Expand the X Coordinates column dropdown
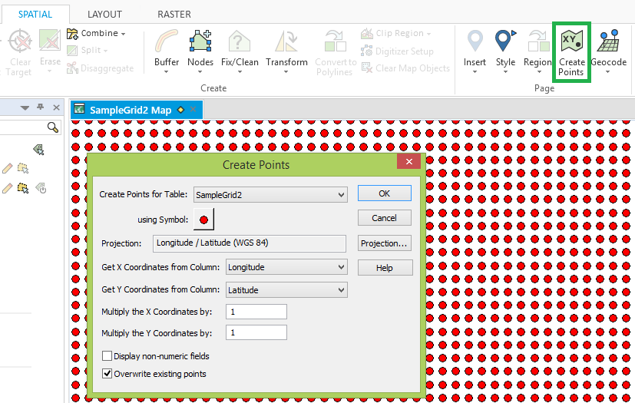 click(286, 267)
